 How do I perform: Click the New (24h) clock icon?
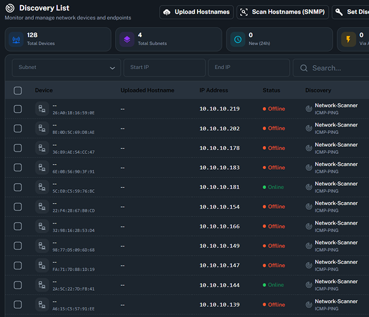pyautogui.click(x=238, y=39)
